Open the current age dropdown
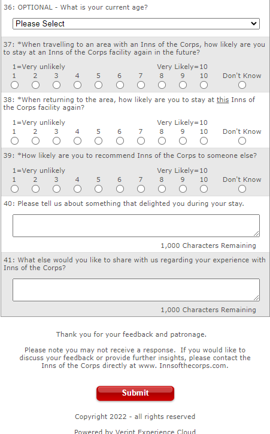This screenshot has height=434, width=270. tap(136, 24)
